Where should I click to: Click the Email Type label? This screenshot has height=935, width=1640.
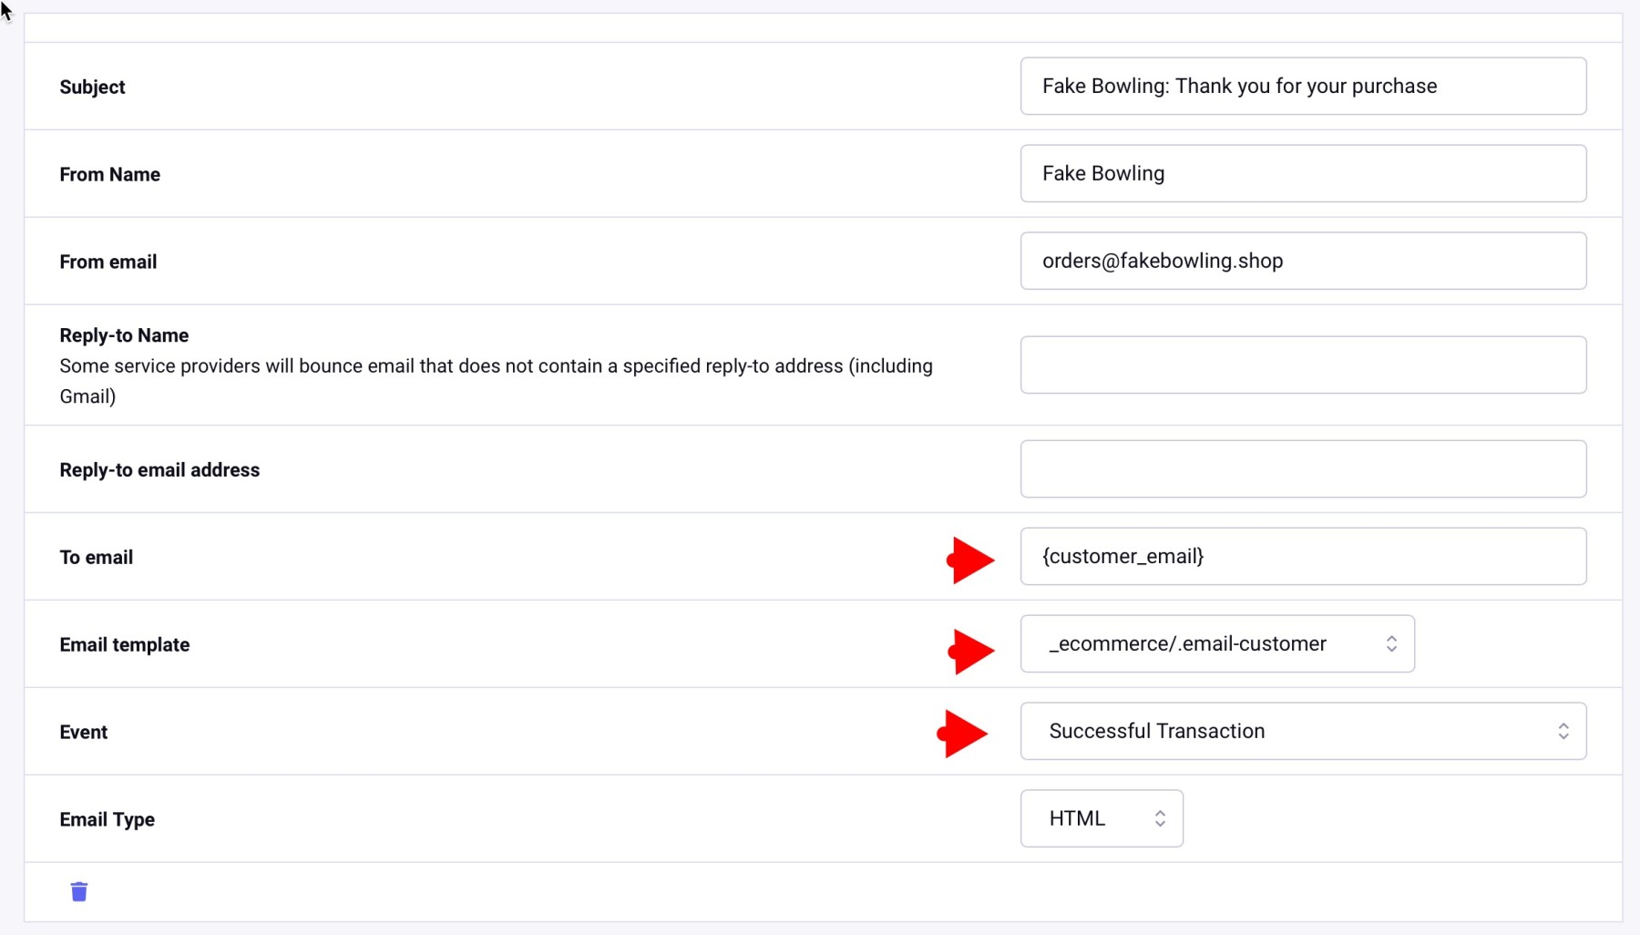pyautogui.click(x=107, y=819)
